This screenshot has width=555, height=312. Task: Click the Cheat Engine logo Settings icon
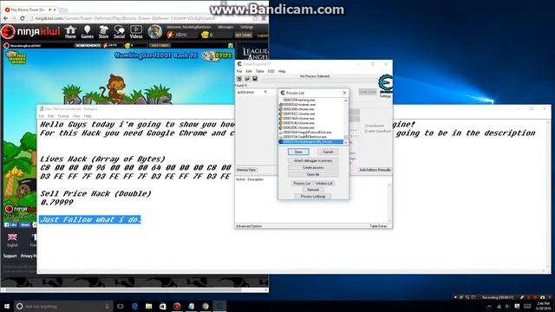385,86
